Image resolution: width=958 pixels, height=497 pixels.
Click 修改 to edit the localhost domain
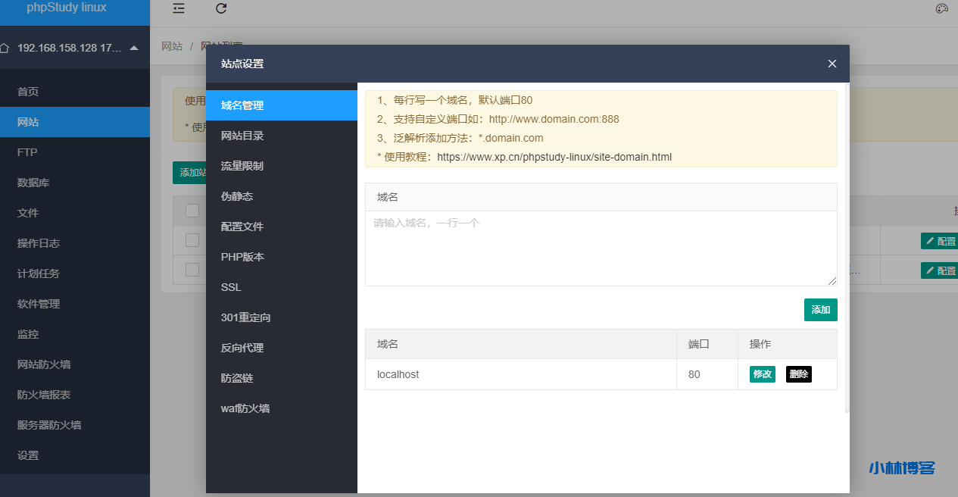click(761, 374)
